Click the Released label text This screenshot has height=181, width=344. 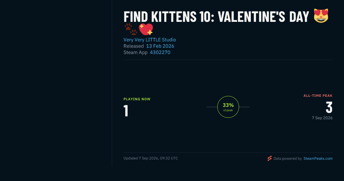(x=134, y=46)
